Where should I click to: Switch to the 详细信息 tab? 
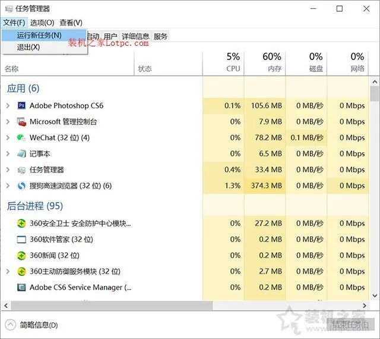coord(135,36)
